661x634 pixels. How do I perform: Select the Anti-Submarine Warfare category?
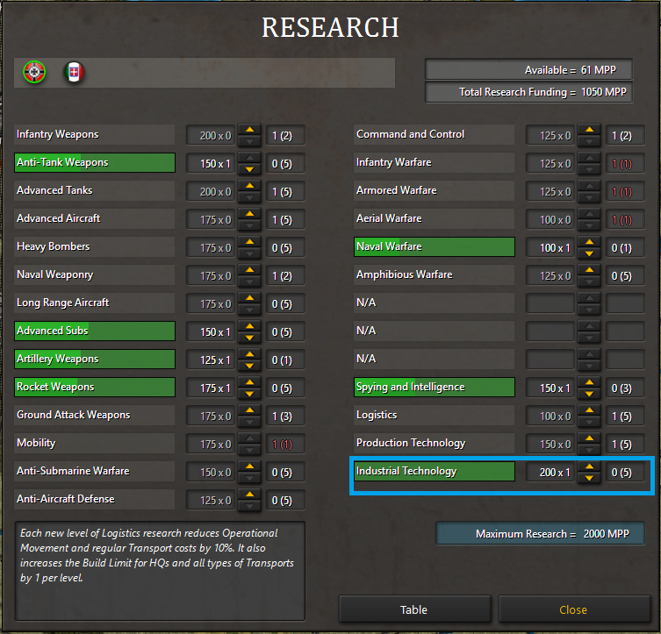pos(95,472)
